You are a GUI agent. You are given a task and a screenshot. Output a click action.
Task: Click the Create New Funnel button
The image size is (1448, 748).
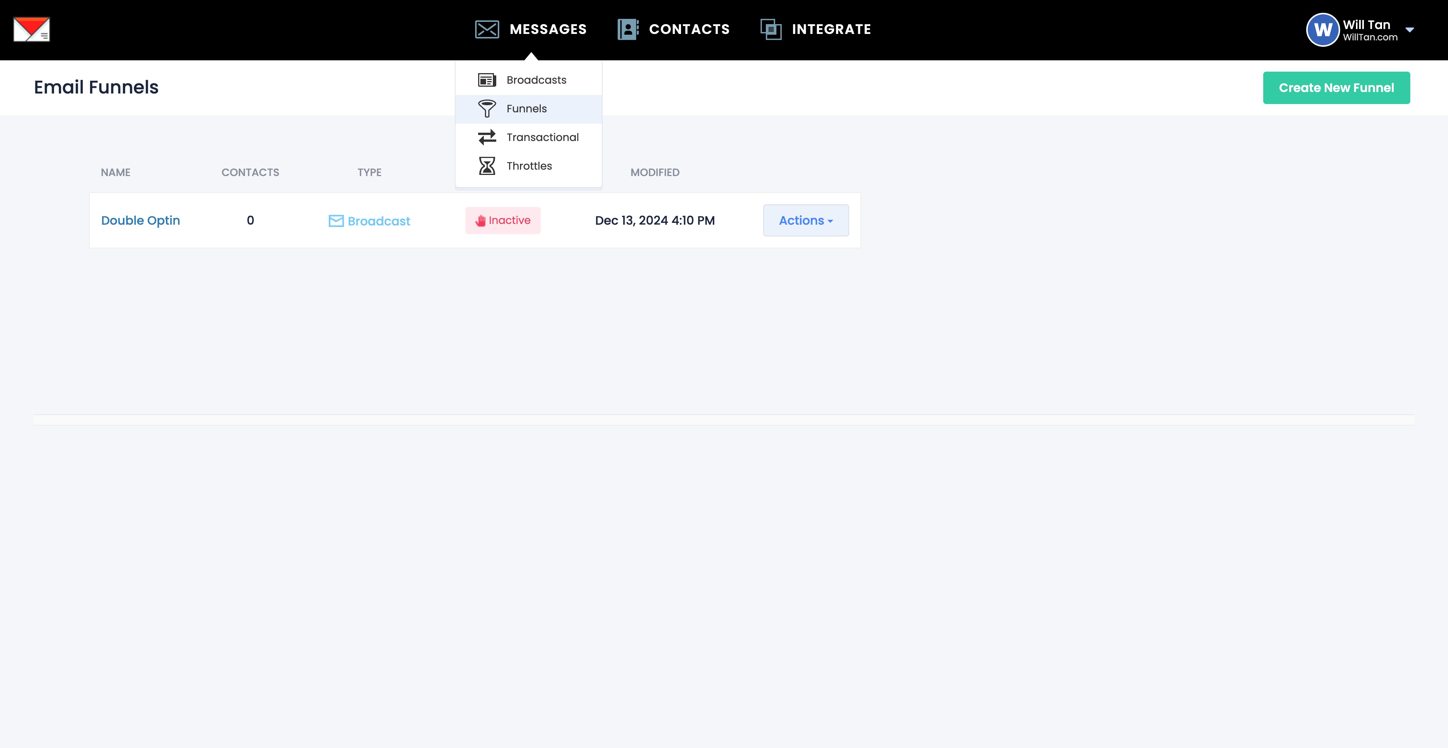[x=1336, y=88]
